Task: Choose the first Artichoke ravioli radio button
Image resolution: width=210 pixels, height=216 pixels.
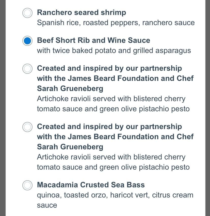Action: pos(27,69)
